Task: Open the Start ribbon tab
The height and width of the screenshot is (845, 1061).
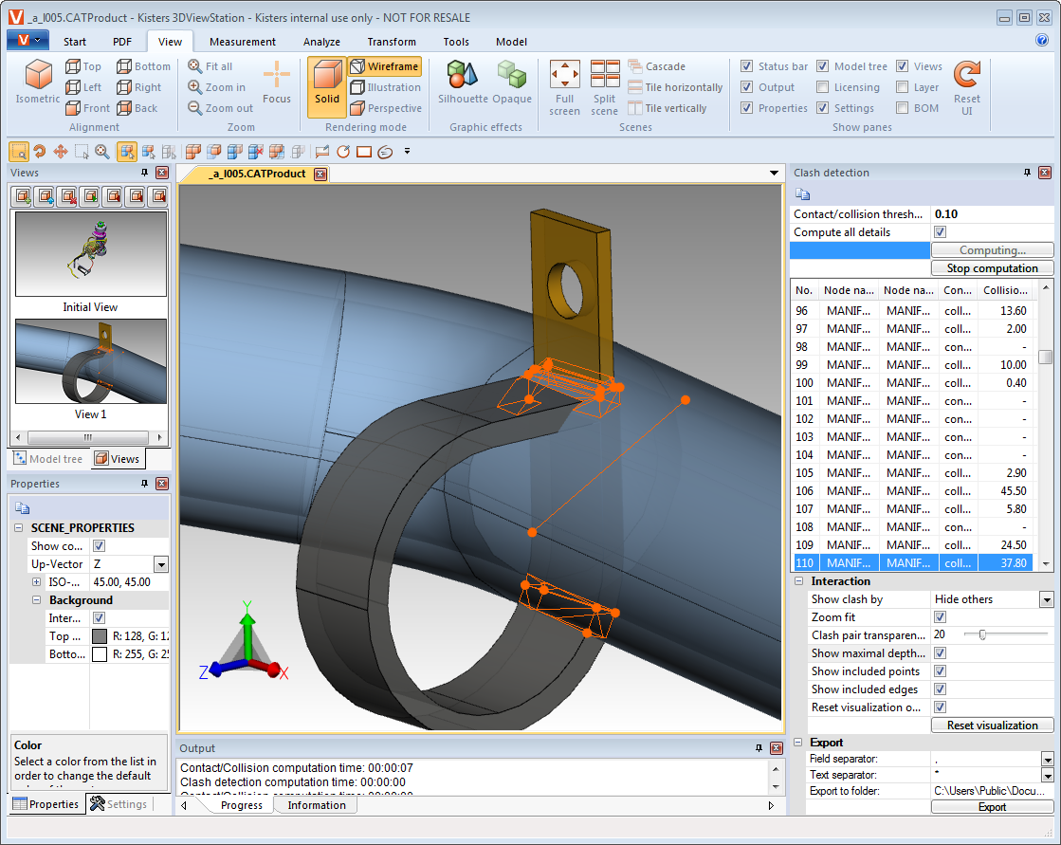Action: tap(75, 42)
